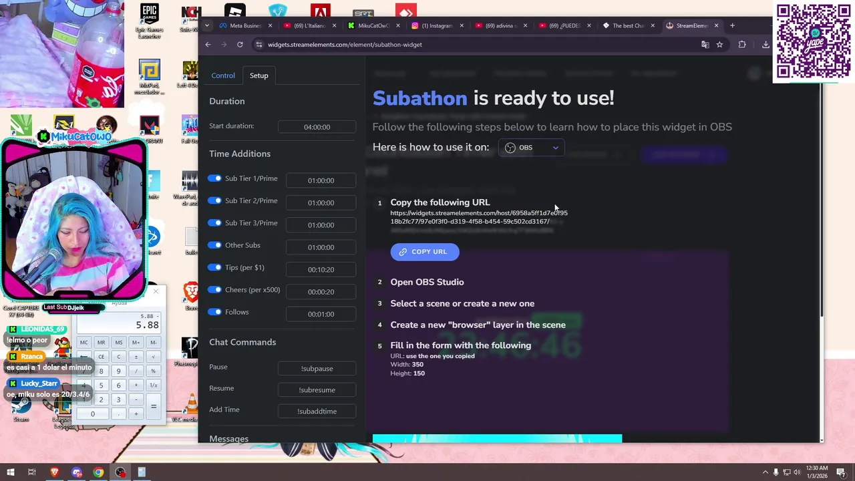
Task: Open a new browser tab
Action: [732, 25]
